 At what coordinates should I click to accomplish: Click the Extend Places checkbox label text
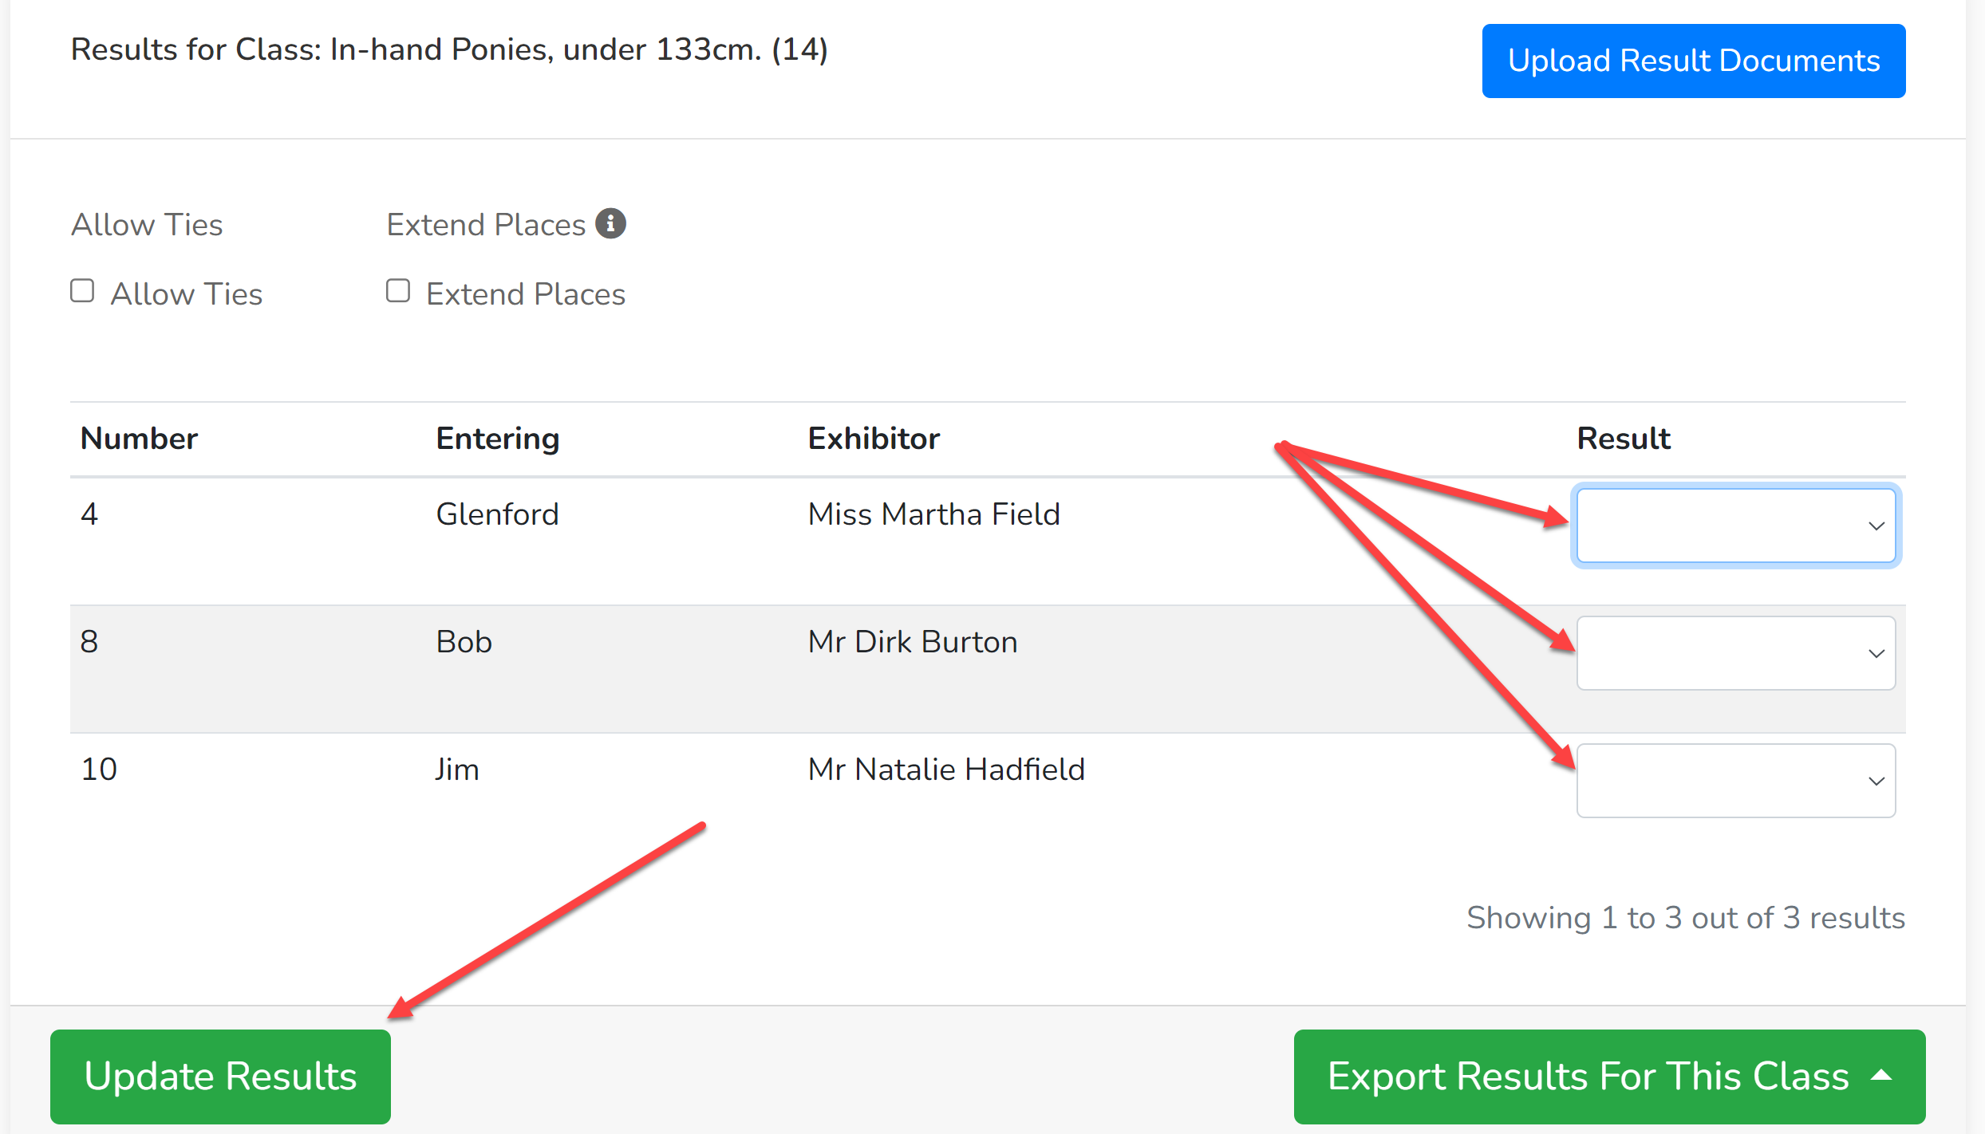click(526, 294)
